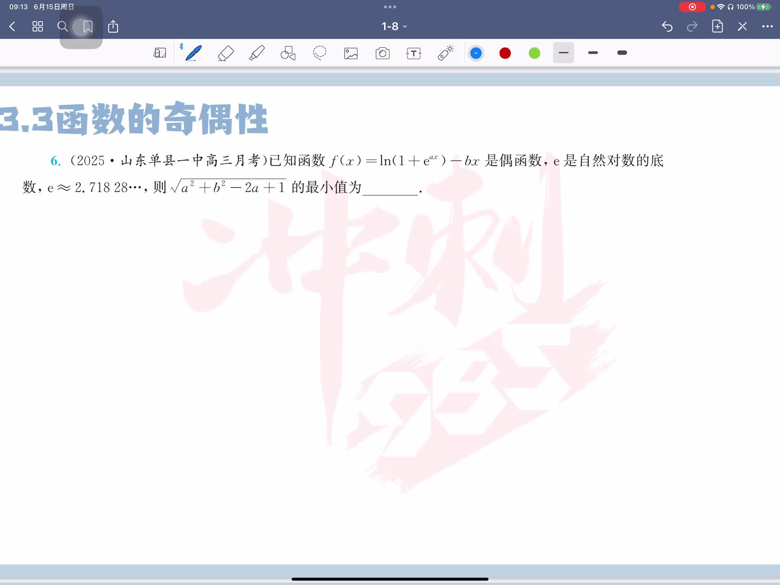Select the medium stroke width

click(x=593, y=53)
